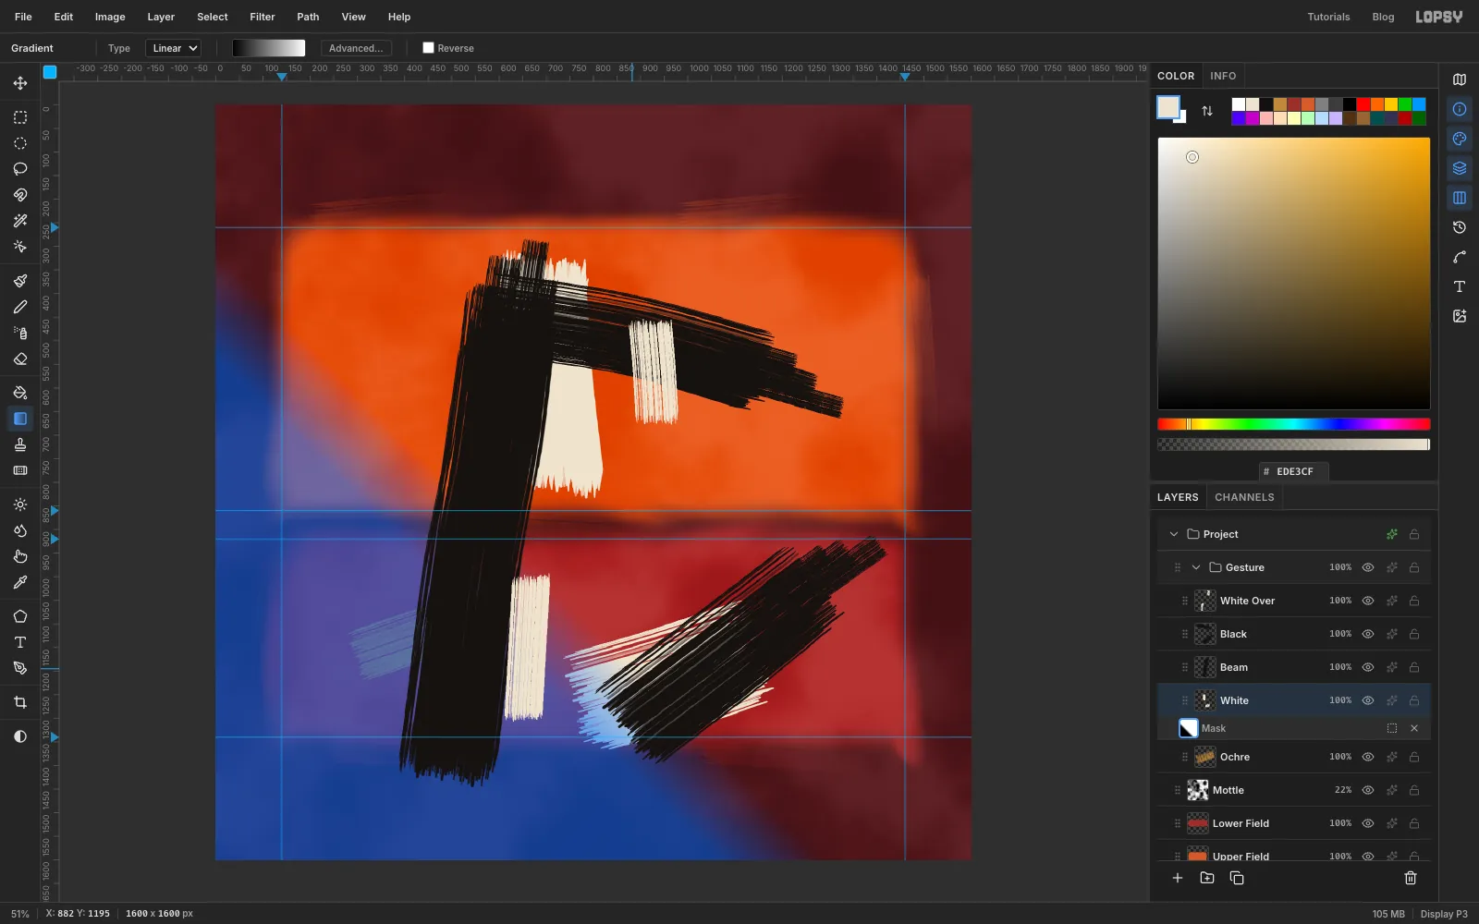Select the Rectangular Marquee tool
This screenshot has height=924, width=1479.
20,117
